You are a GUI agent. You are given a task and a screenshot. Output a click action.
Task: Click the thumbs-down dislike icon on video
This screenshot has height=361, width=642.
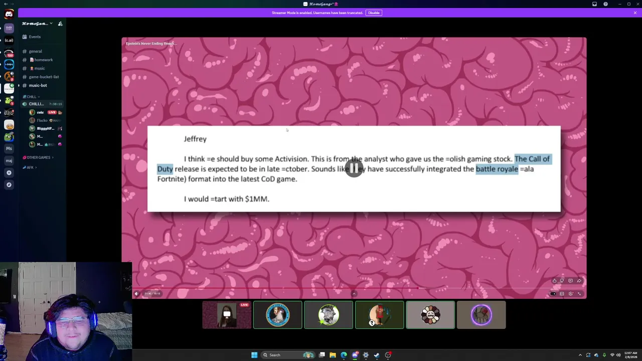coord(562,281)
